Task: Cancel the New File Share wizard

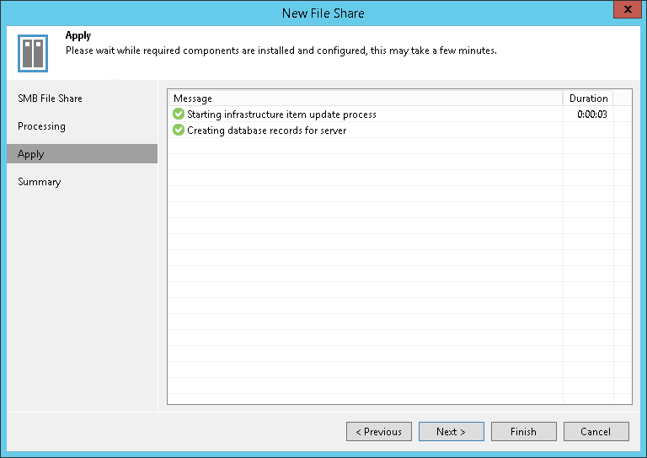Action: pos(596,432)
